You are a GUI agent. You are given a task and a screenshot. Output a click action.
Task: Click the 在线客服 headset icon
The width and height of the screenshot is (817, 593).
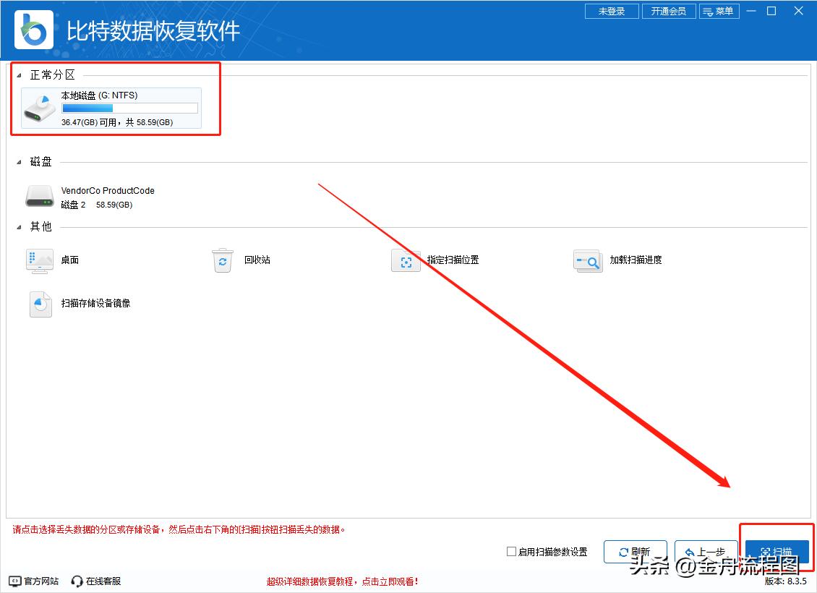76,581
